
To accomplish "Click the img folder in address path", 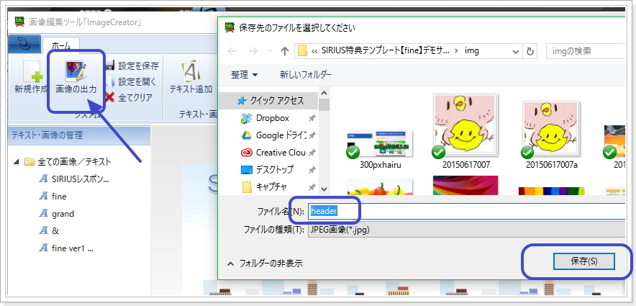I will [x=472, y=50].
